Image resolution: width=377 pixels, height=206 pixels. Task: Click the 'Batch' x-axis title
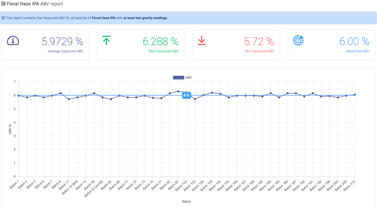(186, 201)
